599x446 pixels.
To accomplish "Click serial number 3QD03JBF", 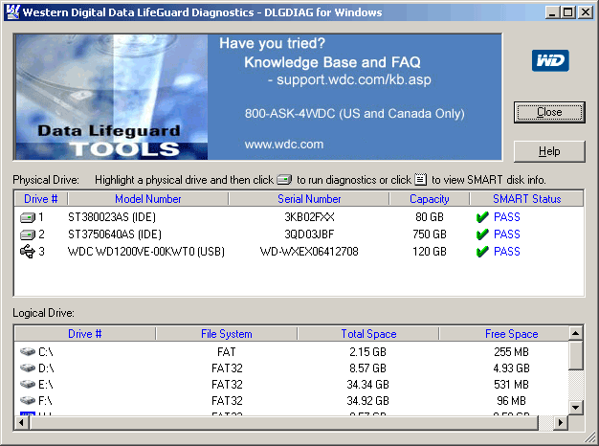I will pyautogui.click(x=309, y=234).
